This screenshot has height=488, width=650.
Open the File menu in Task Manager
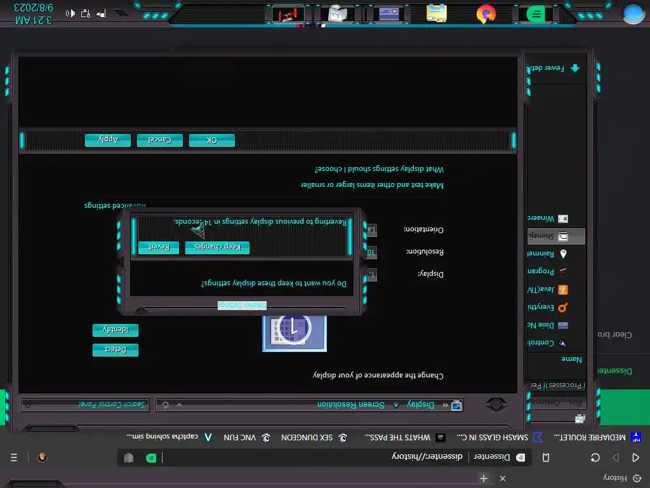[x=576, y=402]
